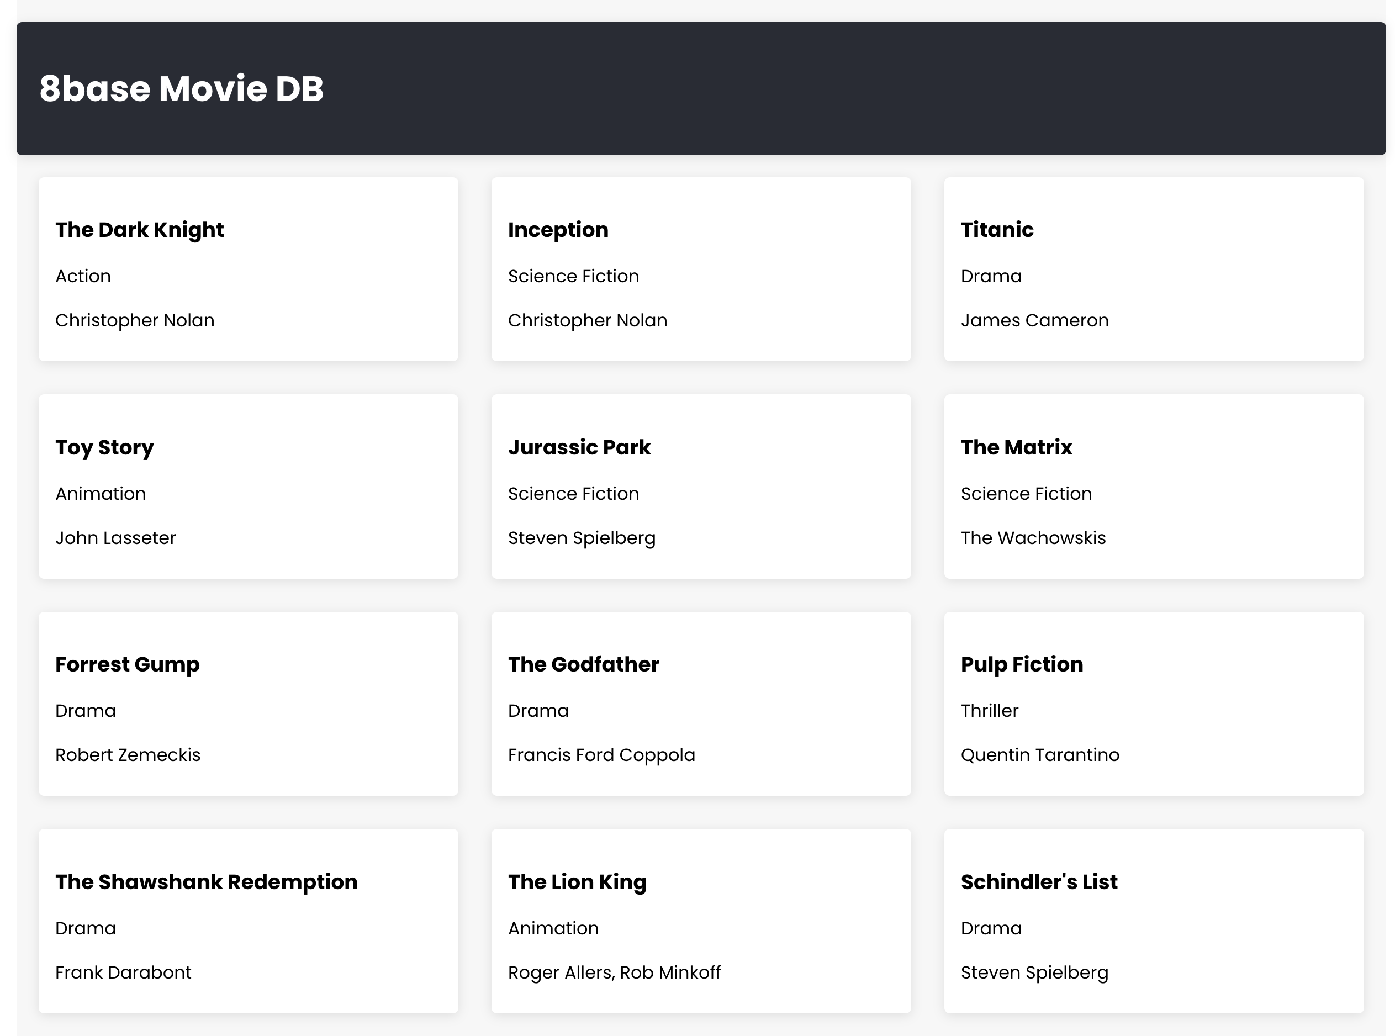Select The Godfather movie card

pos(700,703)
